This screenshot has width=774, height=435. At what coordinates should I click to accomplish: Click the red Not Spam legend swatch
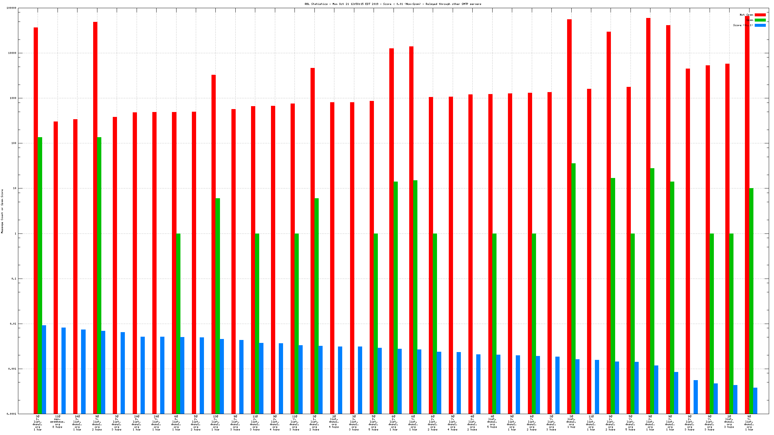[x=760, y=15]
